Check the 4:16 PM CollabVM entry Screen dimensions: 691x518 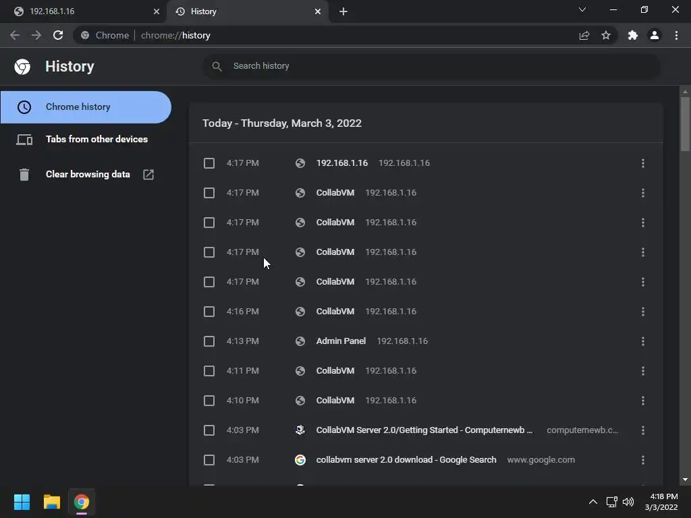tap(209, 312)
